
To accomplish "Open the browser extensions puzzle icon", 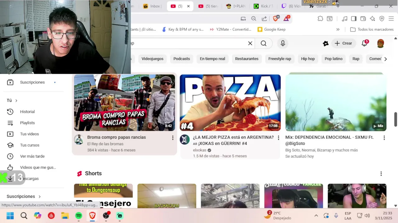I will point(320,19).
